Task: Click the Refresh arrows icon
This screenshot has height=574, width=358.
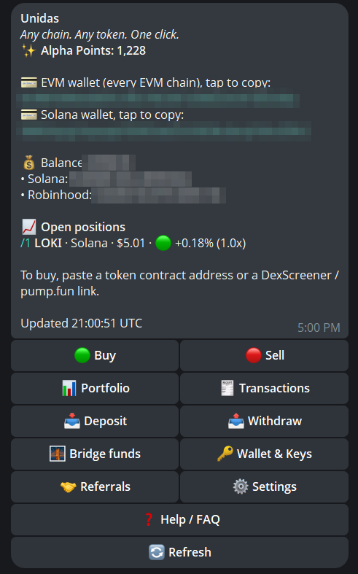Action: [157, 552]
